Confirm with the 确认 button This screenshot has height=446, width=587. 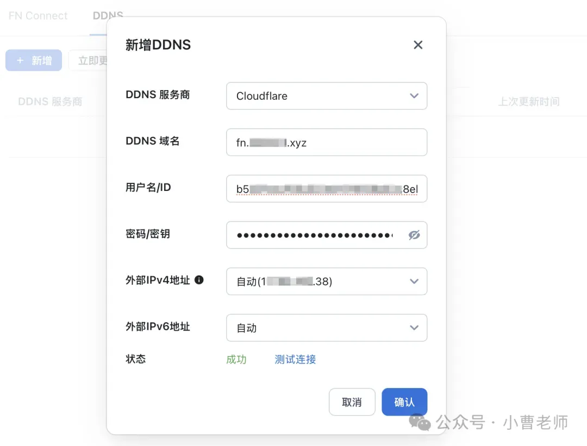coord(404,402)
